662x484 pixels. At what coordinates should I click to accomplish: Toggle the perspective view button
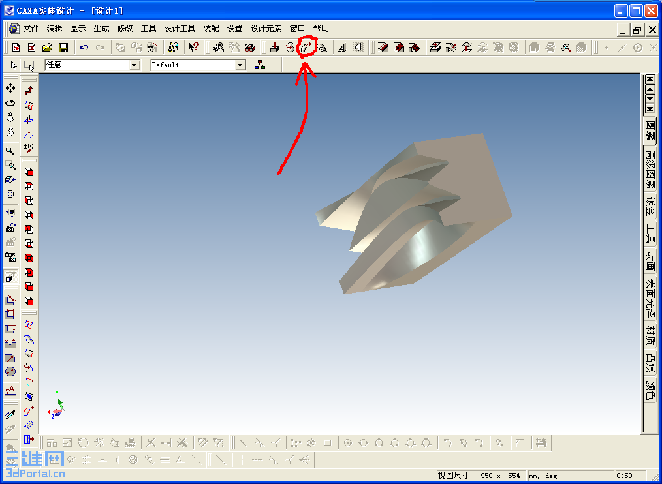click(10, 277)
